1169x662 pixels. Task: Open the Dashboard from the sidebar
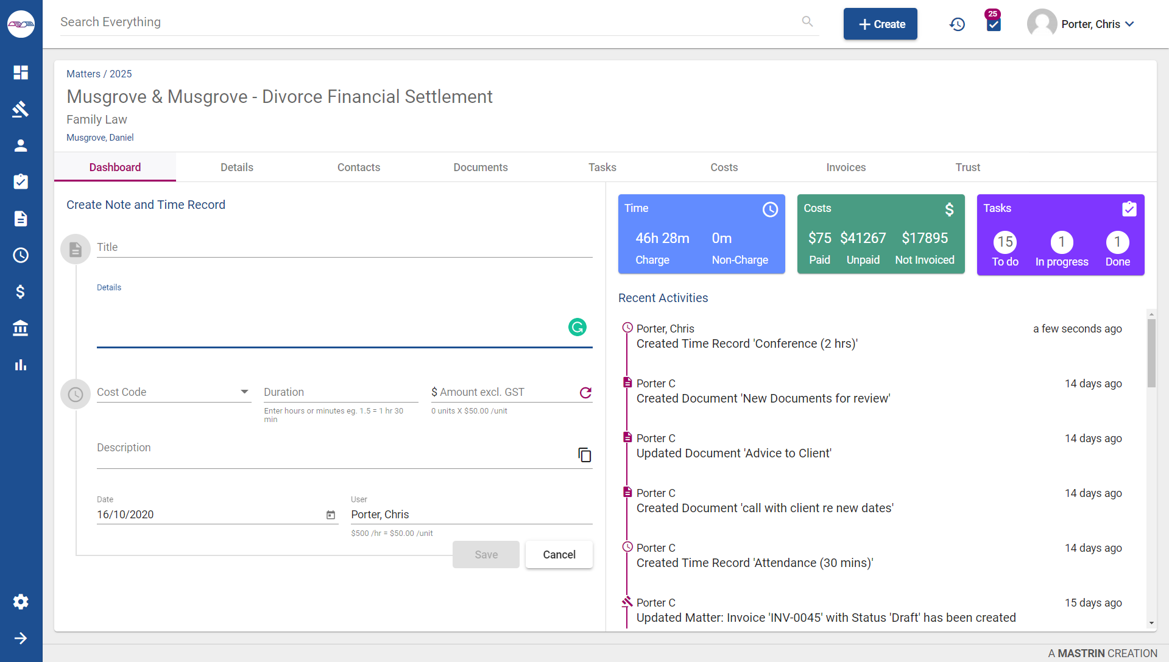tap(20, 72)
